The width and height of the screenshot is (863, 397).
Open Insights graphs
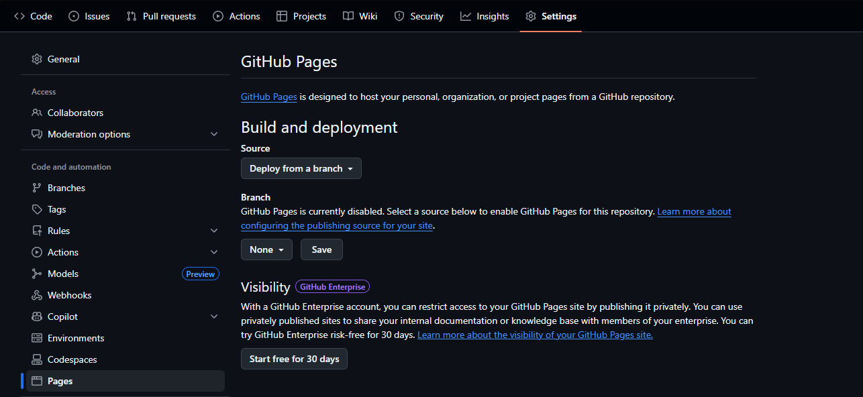click(485, 15)
